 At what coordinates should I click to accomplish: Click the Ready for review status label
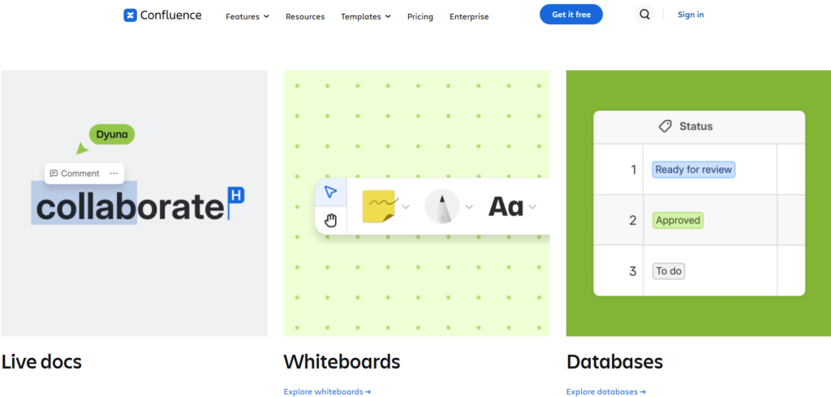pos(693,170)
